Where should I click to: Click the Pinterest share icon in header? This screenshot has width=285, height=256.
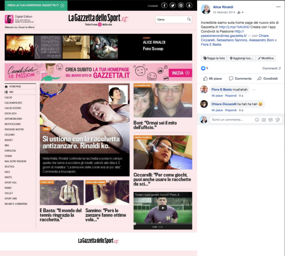pos(181,5)
